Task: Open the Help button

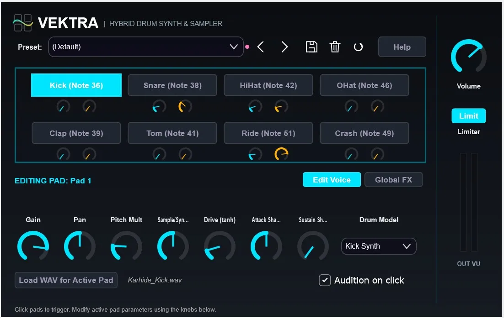Action: click(x=402, y=47)
